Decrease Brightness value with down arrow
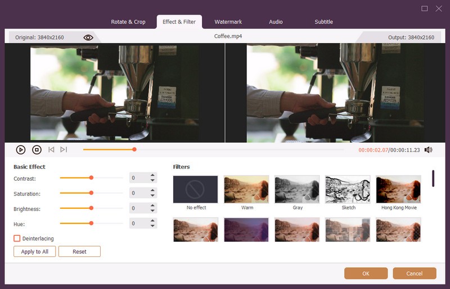Viewport: 450px width, 289px height. pos(152,211)
